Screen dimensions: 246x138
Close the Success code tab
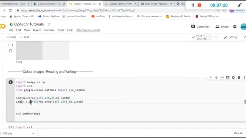pyautogui.click(x=136, y=4)
